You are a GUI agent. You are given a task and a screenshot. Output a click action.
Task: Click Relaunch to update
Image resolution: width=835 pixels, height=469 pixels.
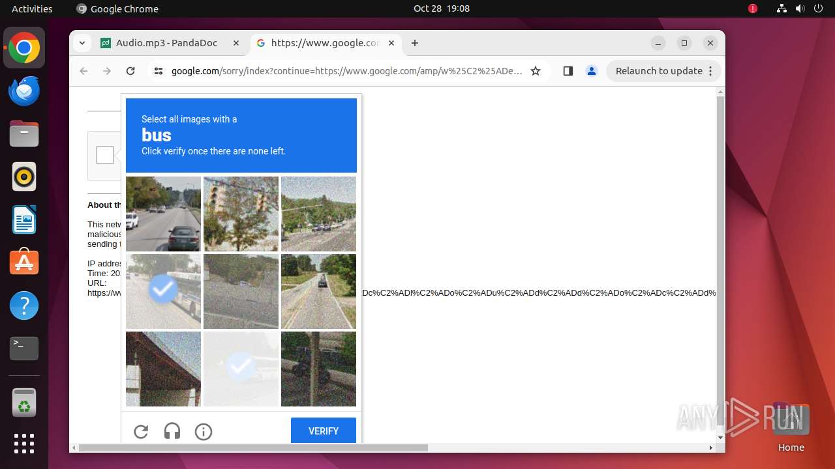(x=659, y=71)
